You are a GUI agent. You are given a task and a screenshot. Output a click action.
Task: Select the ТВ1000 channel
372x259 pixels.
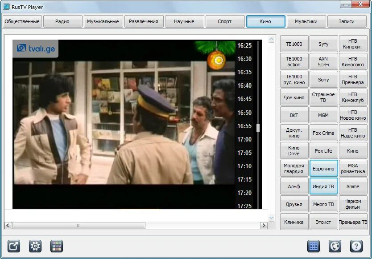[294, 44]
